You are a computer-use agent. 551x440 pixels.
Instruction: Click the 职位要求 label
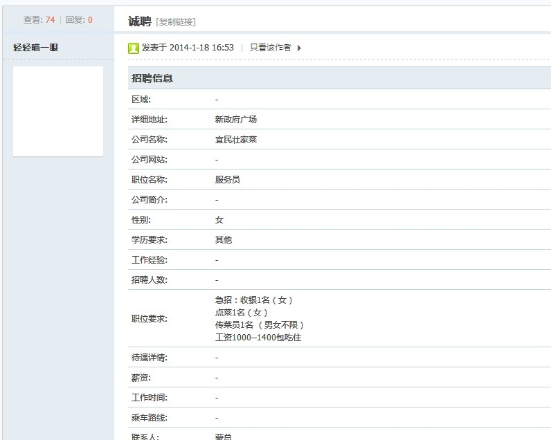pyautogui.click(x=150, y=318)
